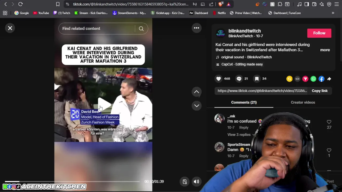This screenshot has width=342, height=192.
Task: Open blinkandtwitch profile name
Action: 244,31
